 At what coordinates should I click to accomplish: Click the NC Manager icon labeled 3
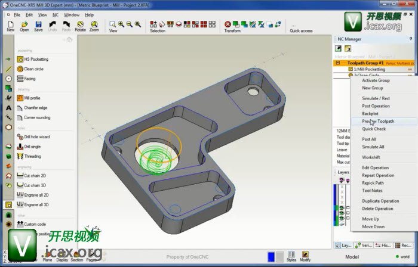pyautogui.click(x=348, y=49)
